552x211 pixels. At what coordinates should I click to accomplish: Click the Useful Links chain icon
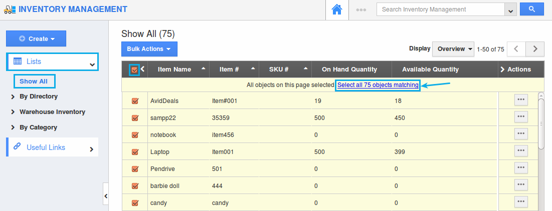tap(17, 146)
